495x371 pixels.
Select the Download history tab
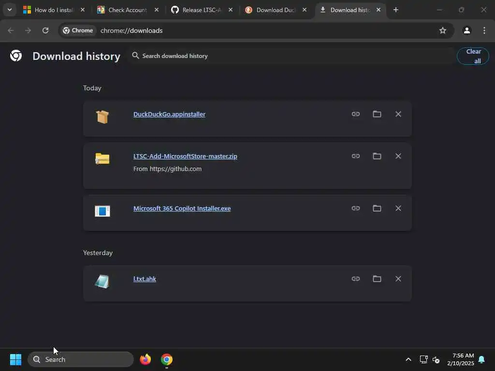(346, 10)
